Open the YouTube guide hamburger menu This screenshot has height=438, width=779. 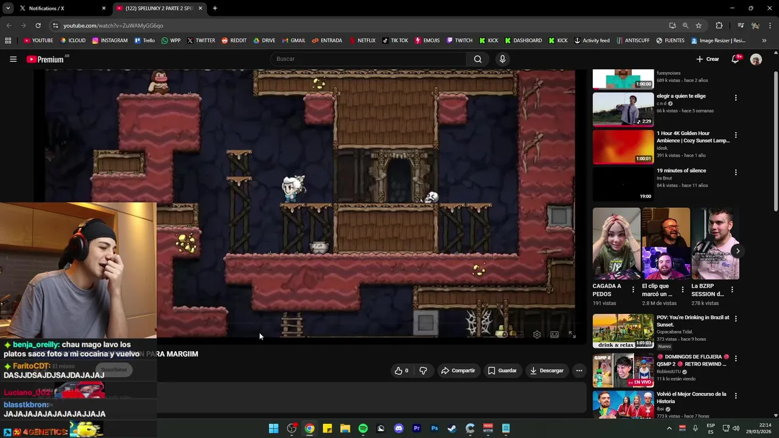click(x=13, y=59)
